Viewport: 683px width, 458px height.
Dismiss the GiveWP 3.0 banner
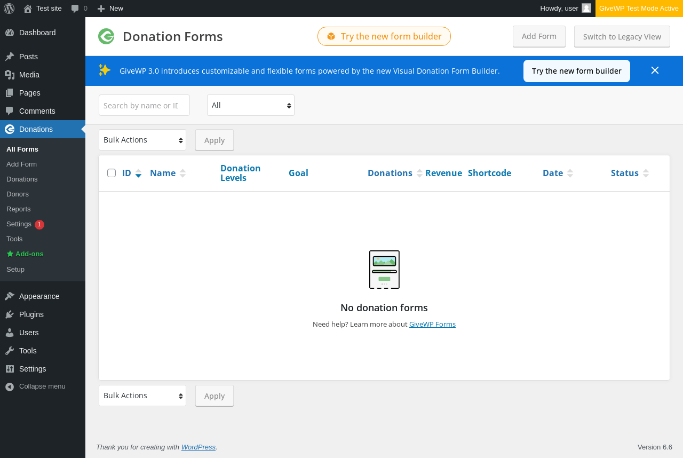[655, 70]
